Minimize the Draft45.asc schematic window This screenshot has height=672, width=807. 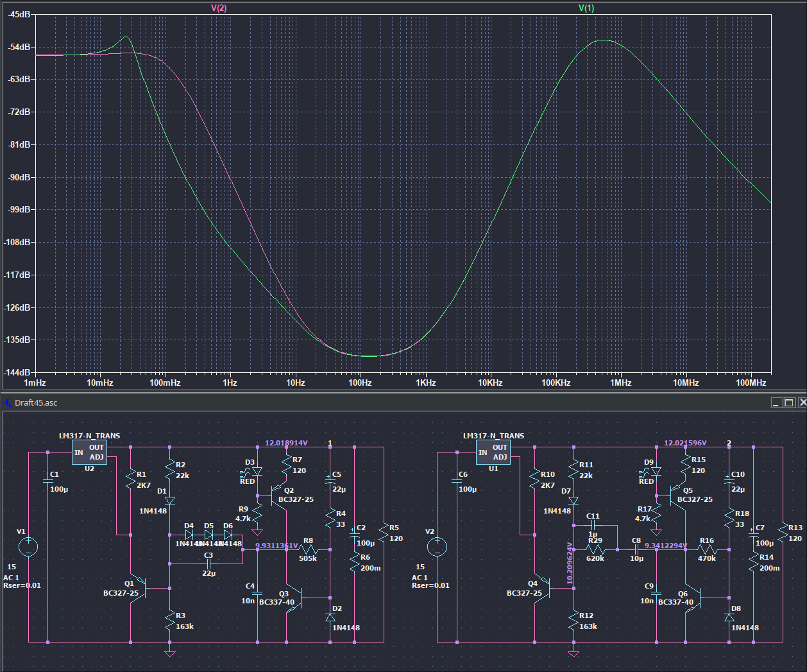click(x=777, y=402)
